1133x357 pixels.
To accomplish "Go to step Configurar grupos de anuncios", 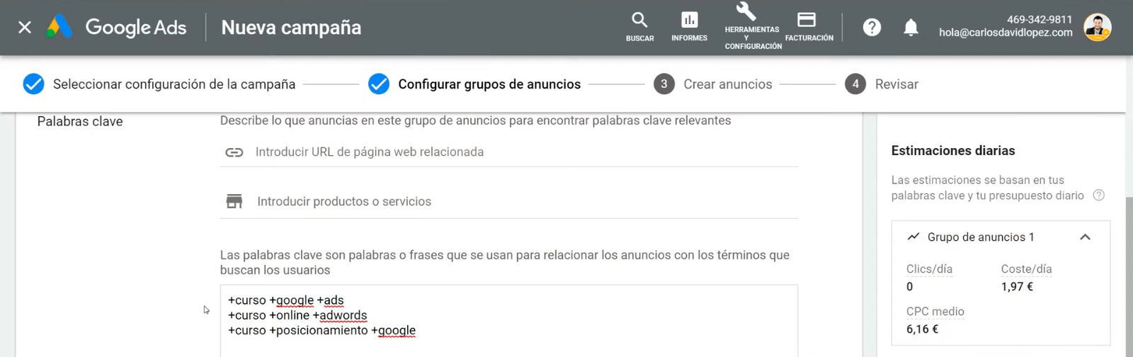I will click(x=474, y=84).
